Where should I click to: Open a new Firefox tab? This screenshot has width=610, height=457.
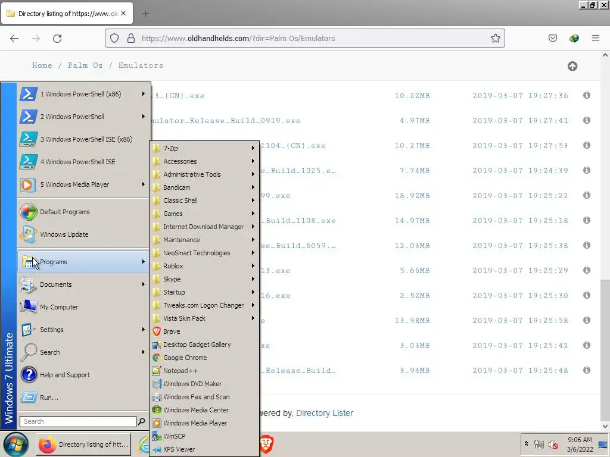click(x=145, y=14)
